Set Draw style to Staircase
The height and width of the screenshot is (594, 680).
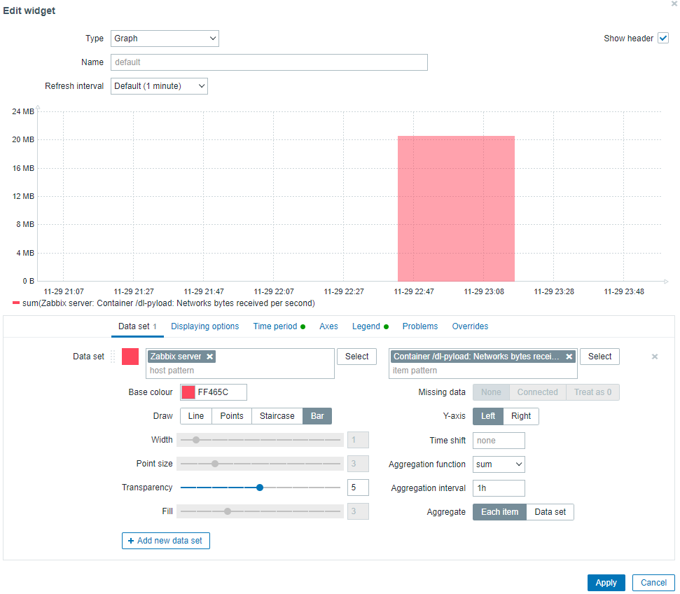pos(277,416)
